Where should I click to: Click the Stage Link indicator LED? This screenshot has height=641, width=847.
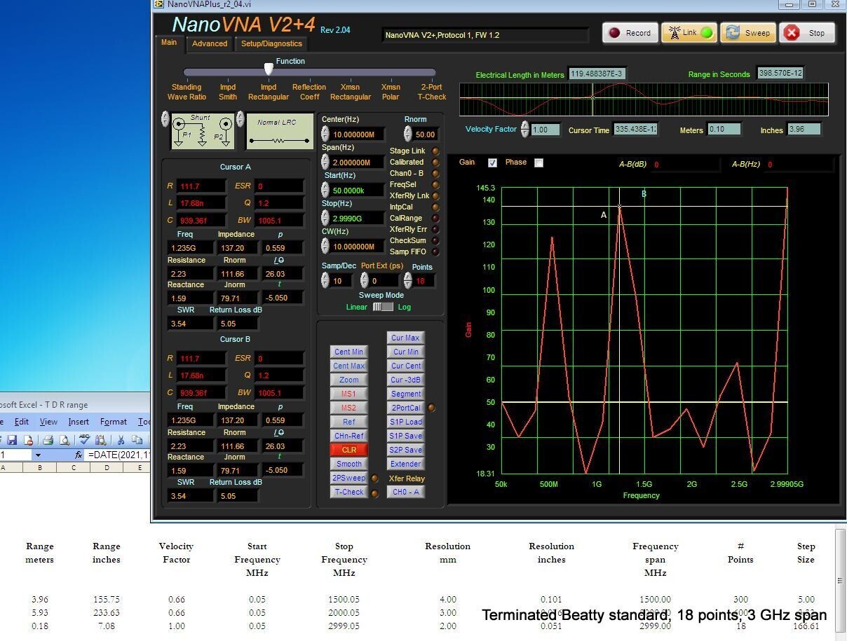tap(435, 151)
